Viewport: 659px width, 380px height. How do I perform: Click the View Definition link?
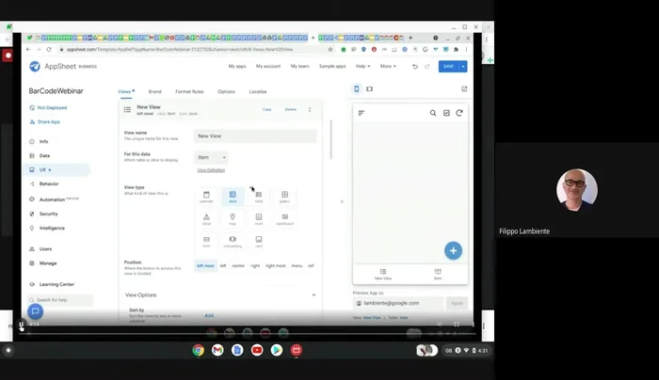pyautogui.click(x=211, y=170)
